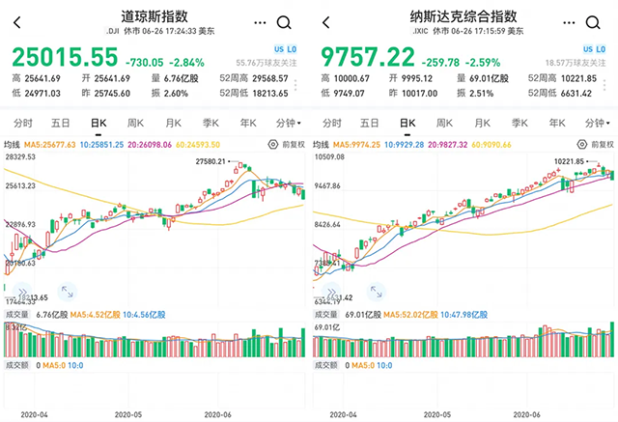This screenshot has height=422, width=618.
Task: Open more options on 纳斯达克综合指数 header
Action: point(569,23)
